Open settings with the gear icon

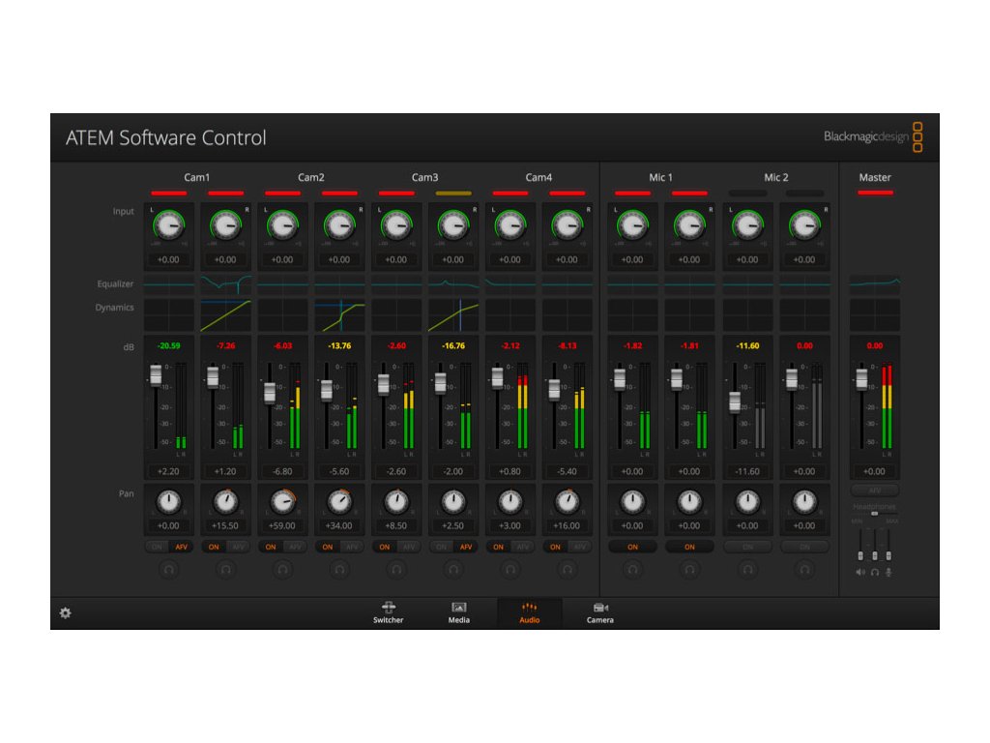[x=65, y=612]
